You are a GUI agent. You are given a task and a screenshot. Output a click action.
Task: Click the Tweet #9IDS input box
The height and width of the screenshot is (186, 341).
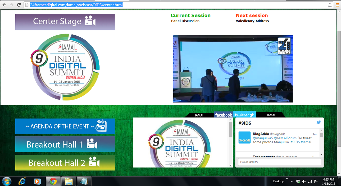point(280,162)
